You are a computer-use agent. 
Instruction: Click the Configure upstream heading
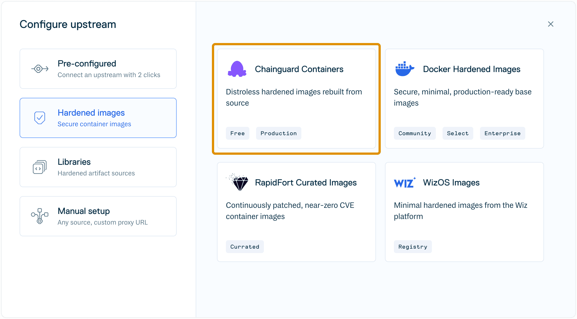click(68, 24)
